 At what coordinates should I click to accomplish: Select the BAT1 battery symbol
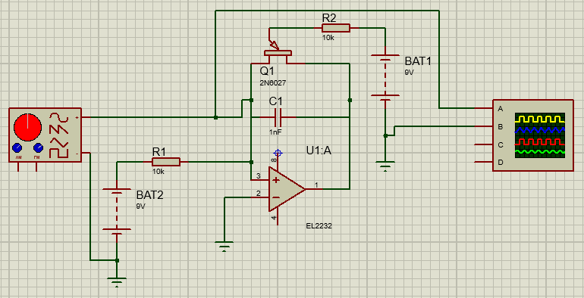click(385, 77)
